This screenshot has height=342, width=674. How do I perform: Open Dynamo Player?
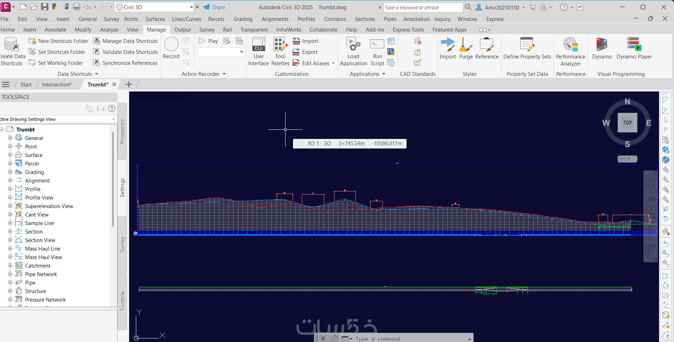634,48
